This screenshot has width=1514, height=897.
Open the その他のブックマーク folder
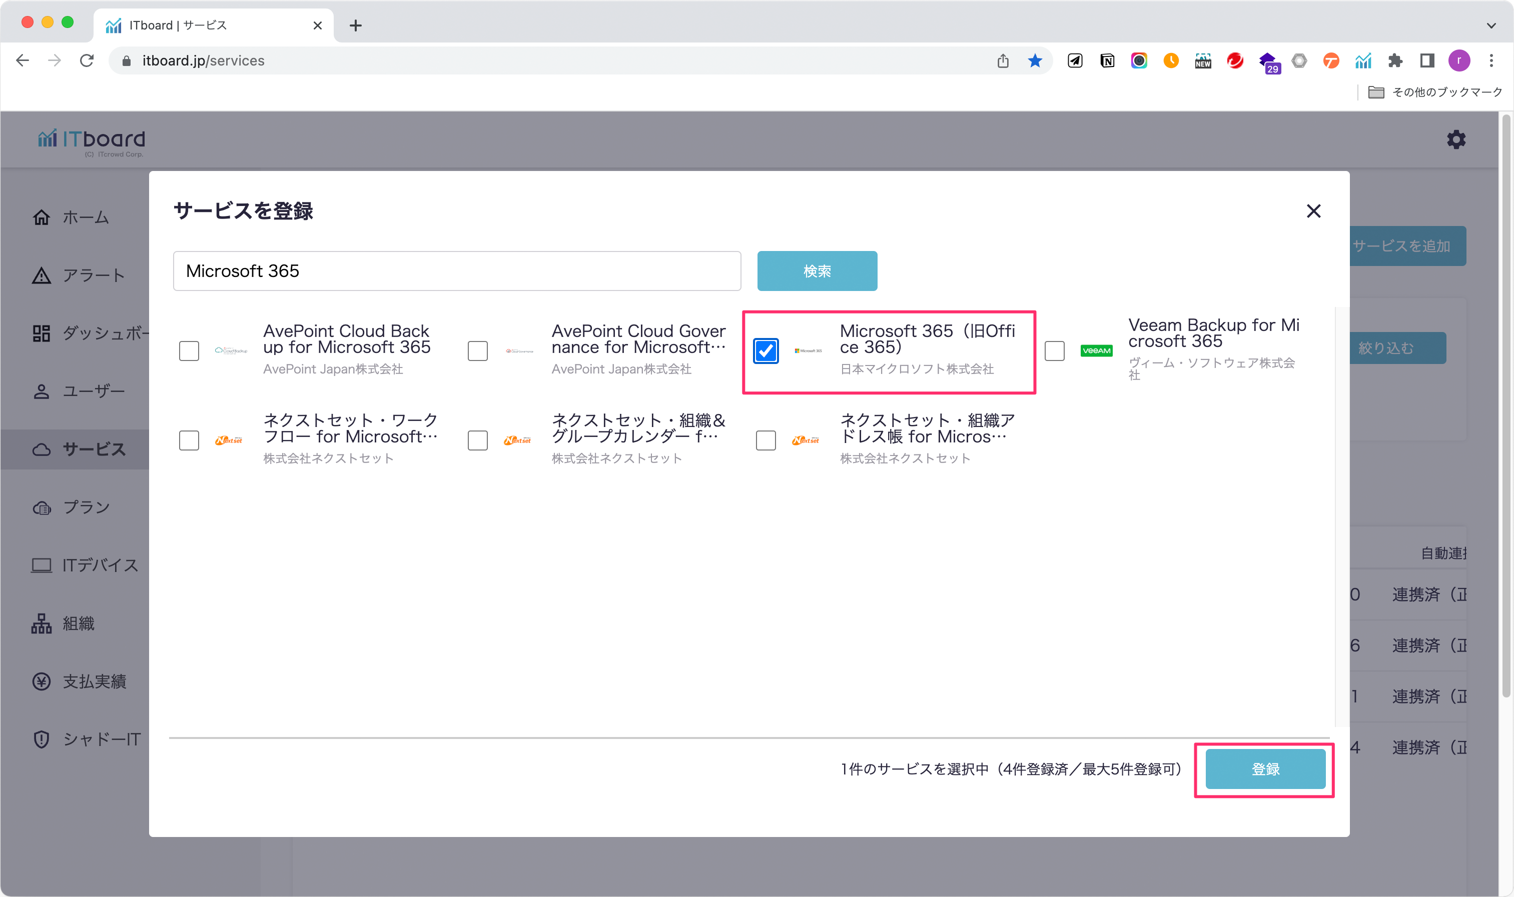[x=1435, y=92]
